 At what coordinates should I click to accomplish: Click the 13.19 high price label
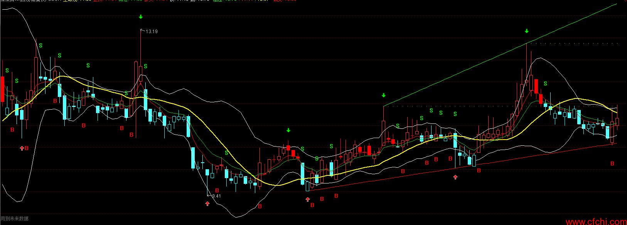(x=152, y=32)
